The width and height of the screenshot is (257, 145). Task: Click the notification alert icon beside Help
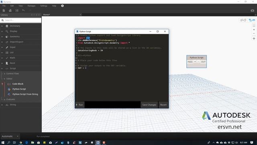(63, 6)
